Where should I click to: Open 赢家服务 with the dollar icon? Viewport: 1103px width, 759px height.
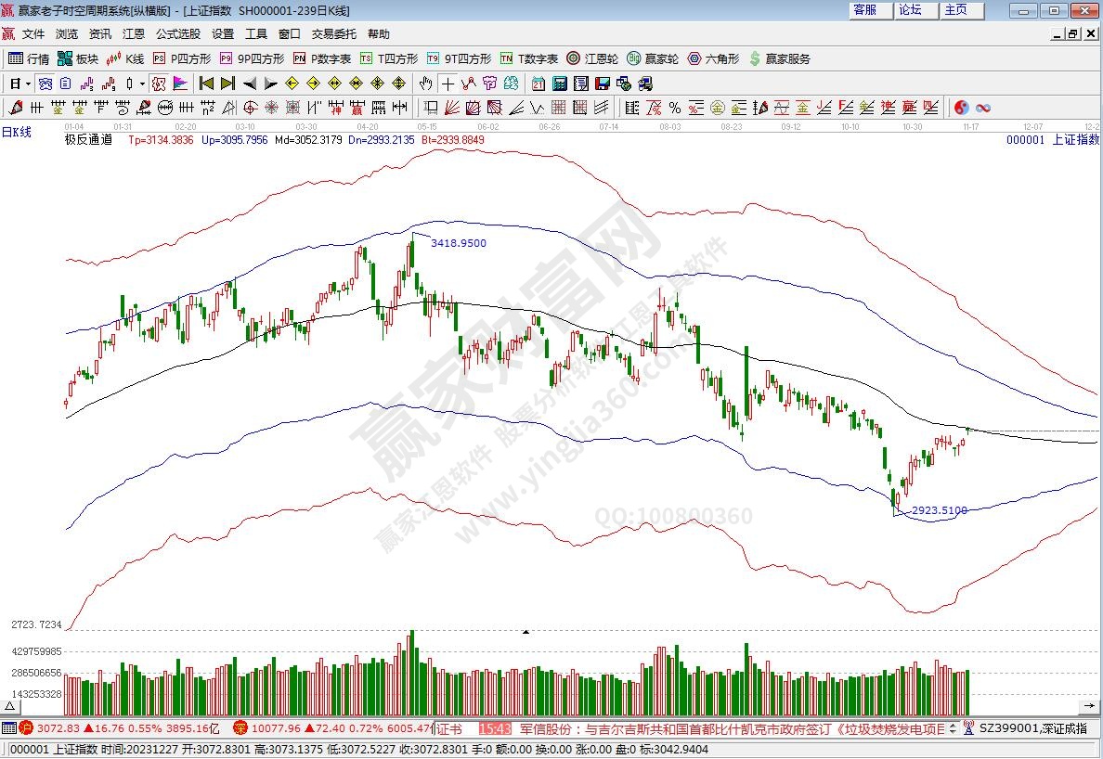pyautogui.click(x=780, y=58)
